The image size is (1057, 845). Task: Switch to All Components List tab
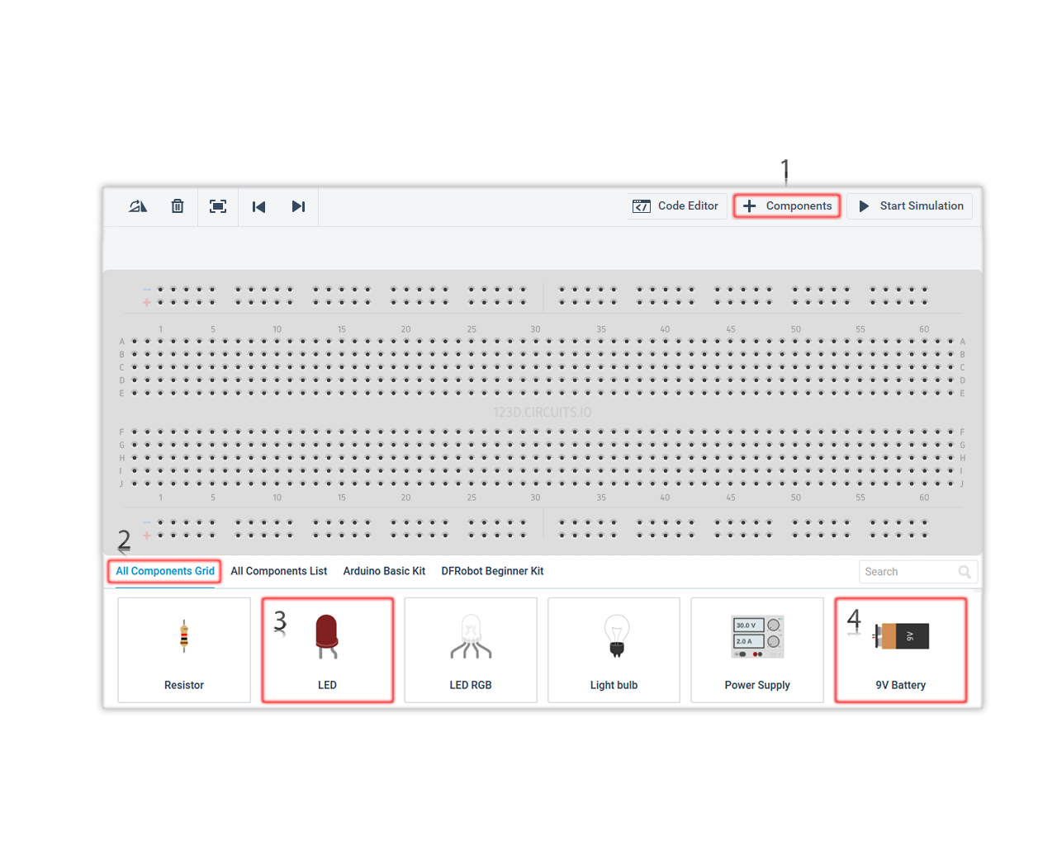pos(278,571)
